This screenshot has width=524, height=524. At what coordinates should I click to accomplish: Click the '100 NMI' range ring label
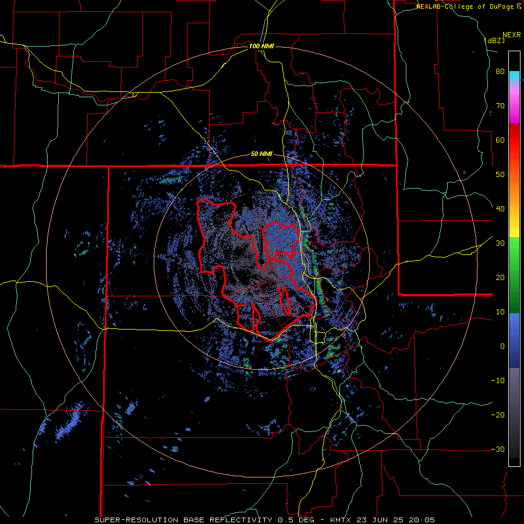(x=261, y=46)
